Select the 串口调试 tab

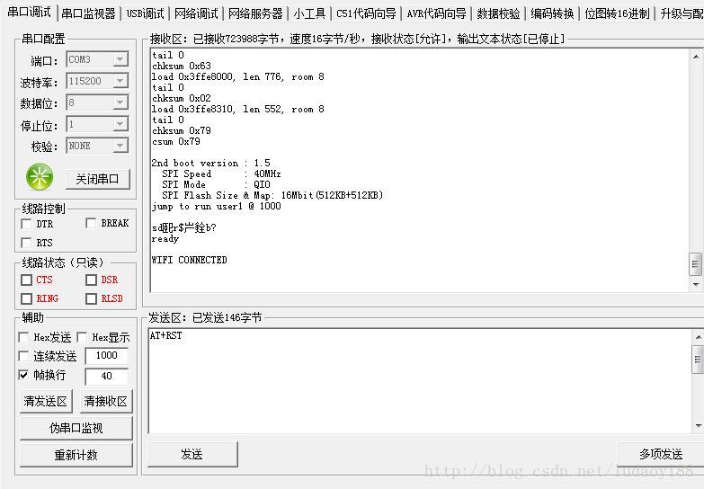(29, 12)
